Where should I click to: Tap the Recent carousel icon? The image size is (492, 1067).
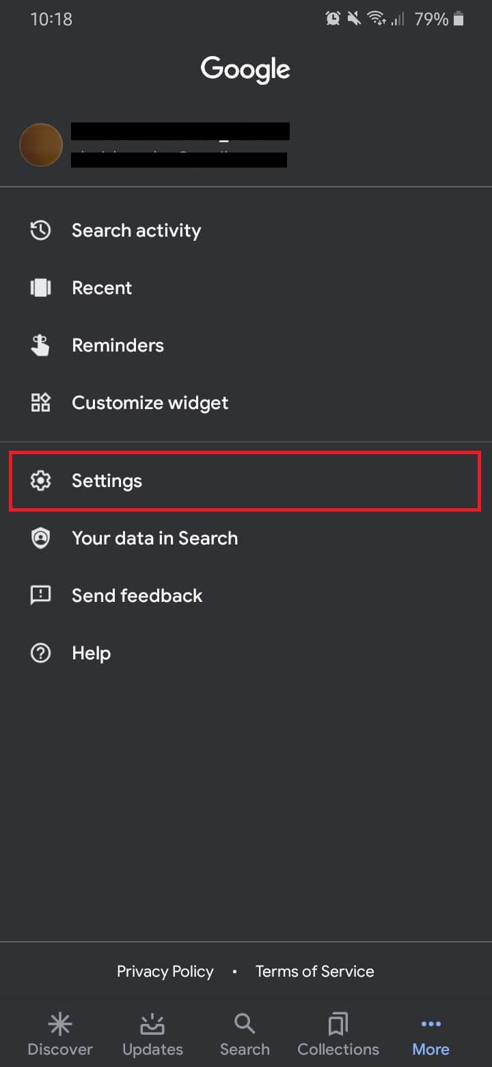pyautogui.click(x=40, y=288)
